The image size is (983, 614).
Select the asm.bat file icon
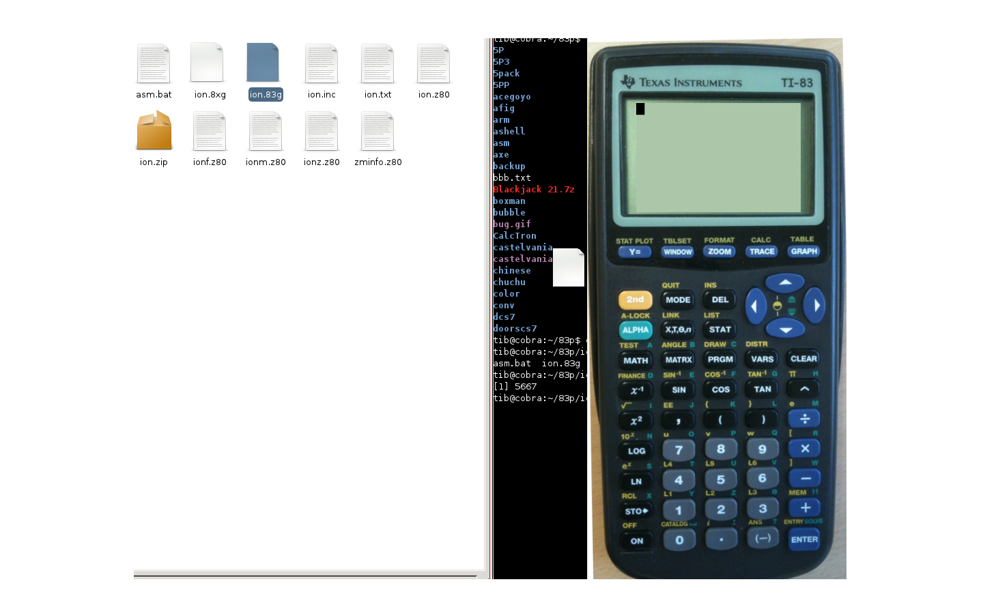coord(154,63)
